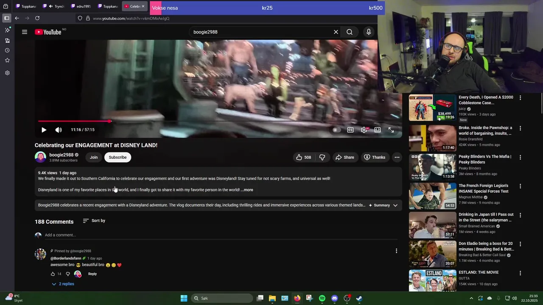Viewport: 543px width, 305px height.
Task: Open ESTLAND: THE MOVIE video title
Action: [479, 272]
